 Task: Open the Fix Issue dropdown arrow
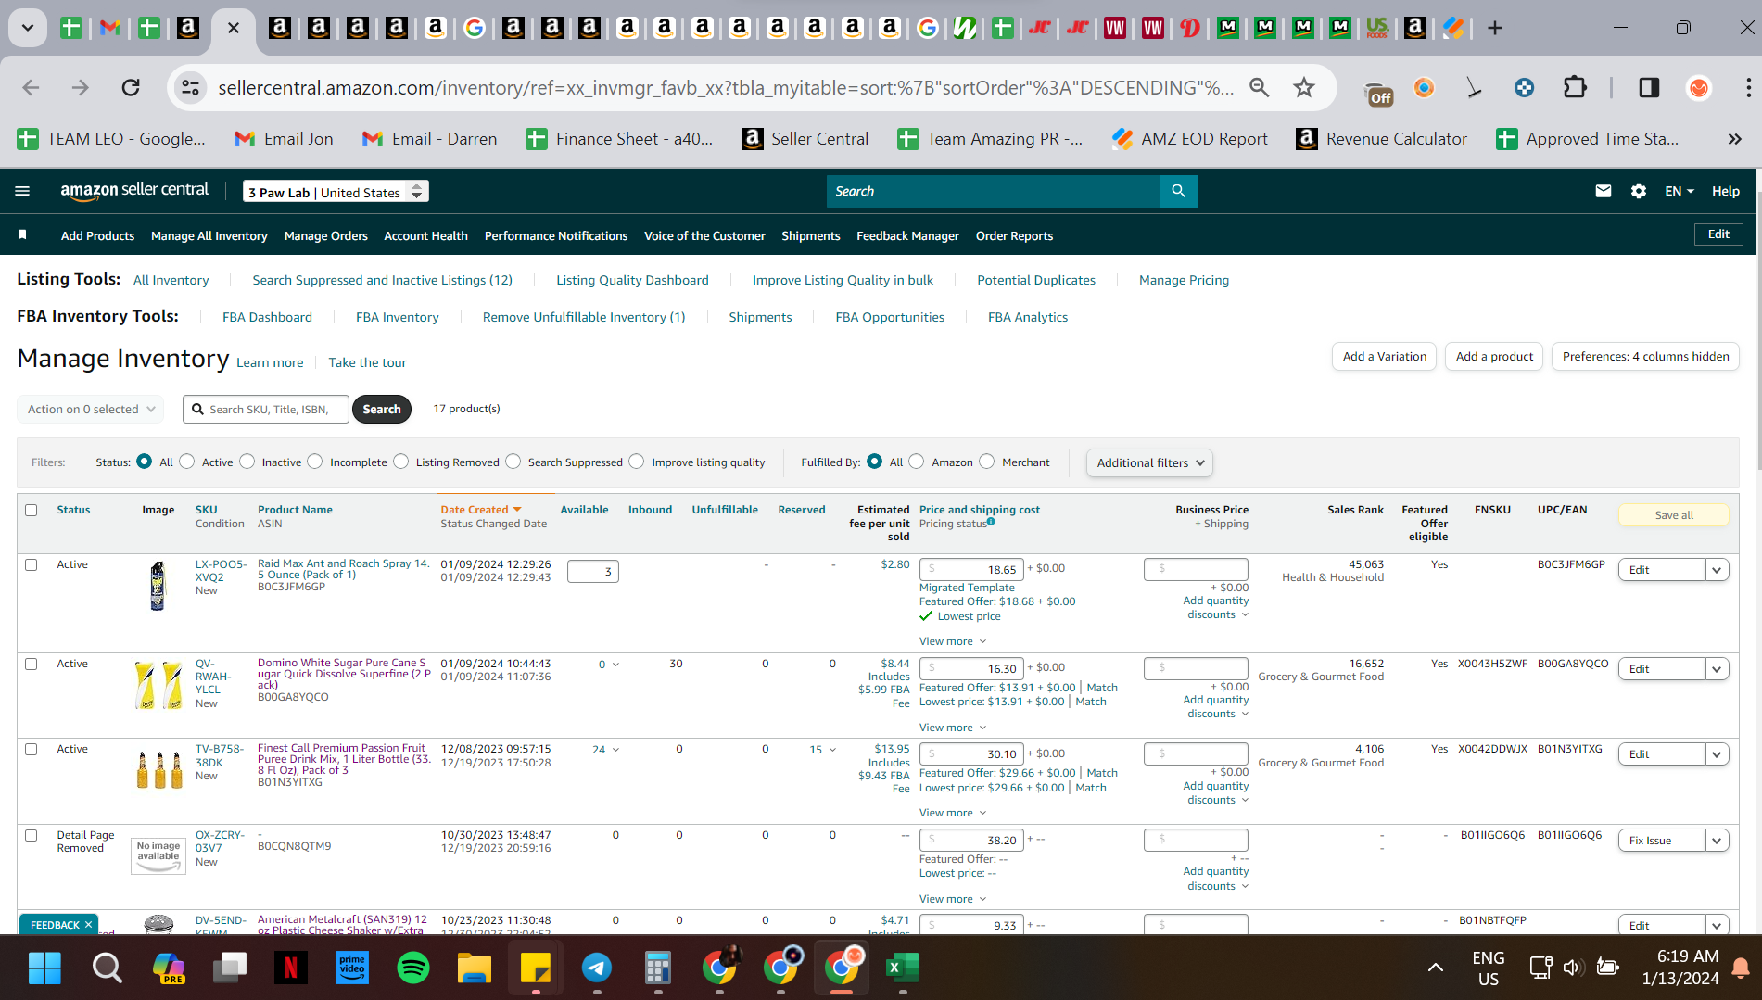pyautogui.click(x=1717, y=841)
